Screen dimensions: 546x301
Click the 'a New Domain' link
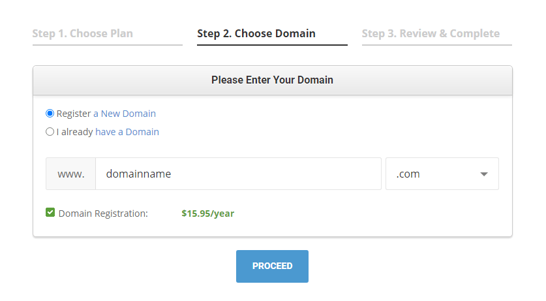click(125, 114)
